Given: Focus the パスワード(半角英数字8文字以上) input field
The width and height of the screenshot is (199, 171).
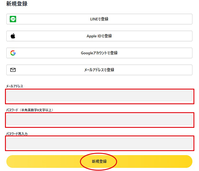Looking at the screenshot, I should click(x=99, y=120).
